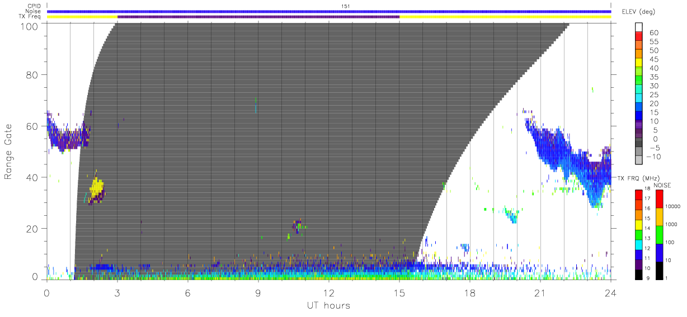The image size is (687, 317).
Task: Click the "1" label at NOISE colorbar bottom
Action: [x=667, y=279]
